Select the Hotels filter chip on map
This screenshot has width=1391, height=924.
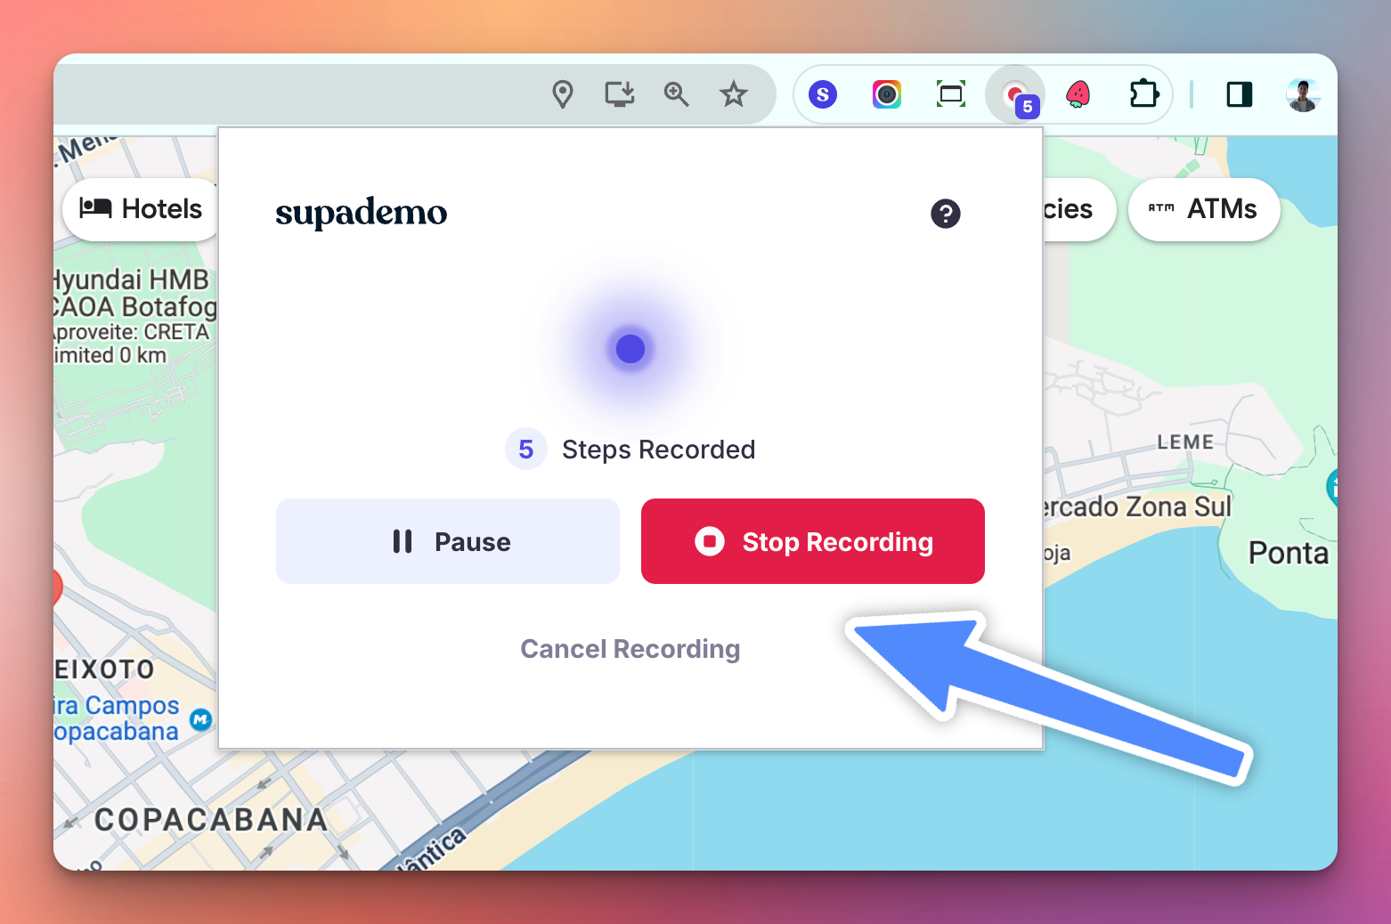pos(141,209)
